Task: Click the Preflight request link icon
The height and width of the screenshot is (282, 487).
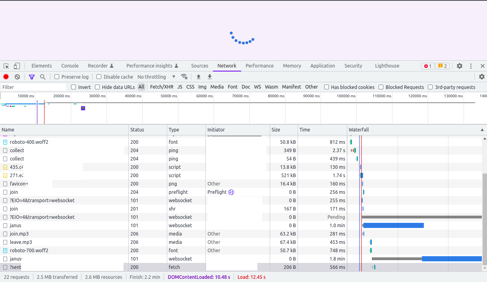Action: tap(231, 192)
